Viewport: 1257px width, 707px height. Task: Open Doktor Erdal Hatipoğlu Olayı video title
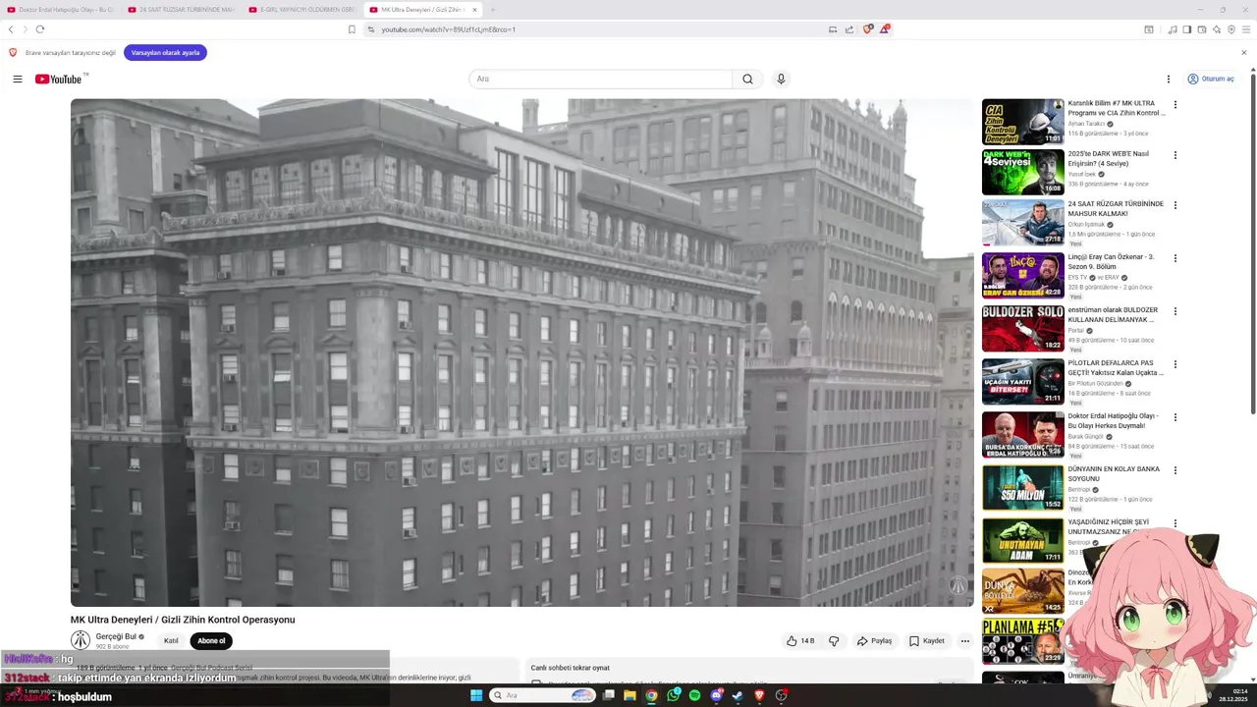[1114, 421]
